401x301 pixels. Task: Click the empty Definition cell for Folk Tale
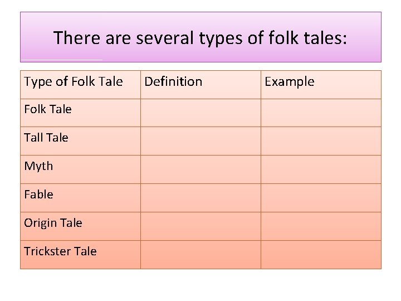200,113
